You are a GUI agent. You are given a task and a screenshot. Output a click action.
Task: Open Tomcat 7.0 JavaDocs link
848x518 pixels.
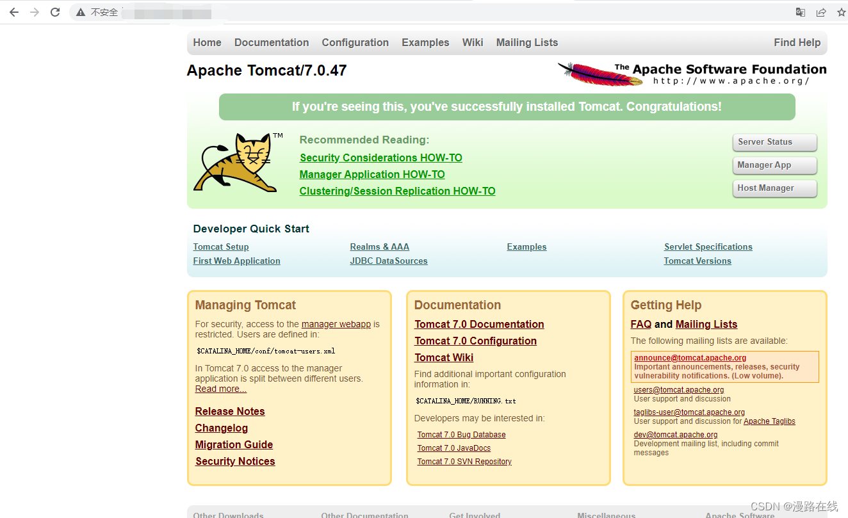[x=454, y=448]
